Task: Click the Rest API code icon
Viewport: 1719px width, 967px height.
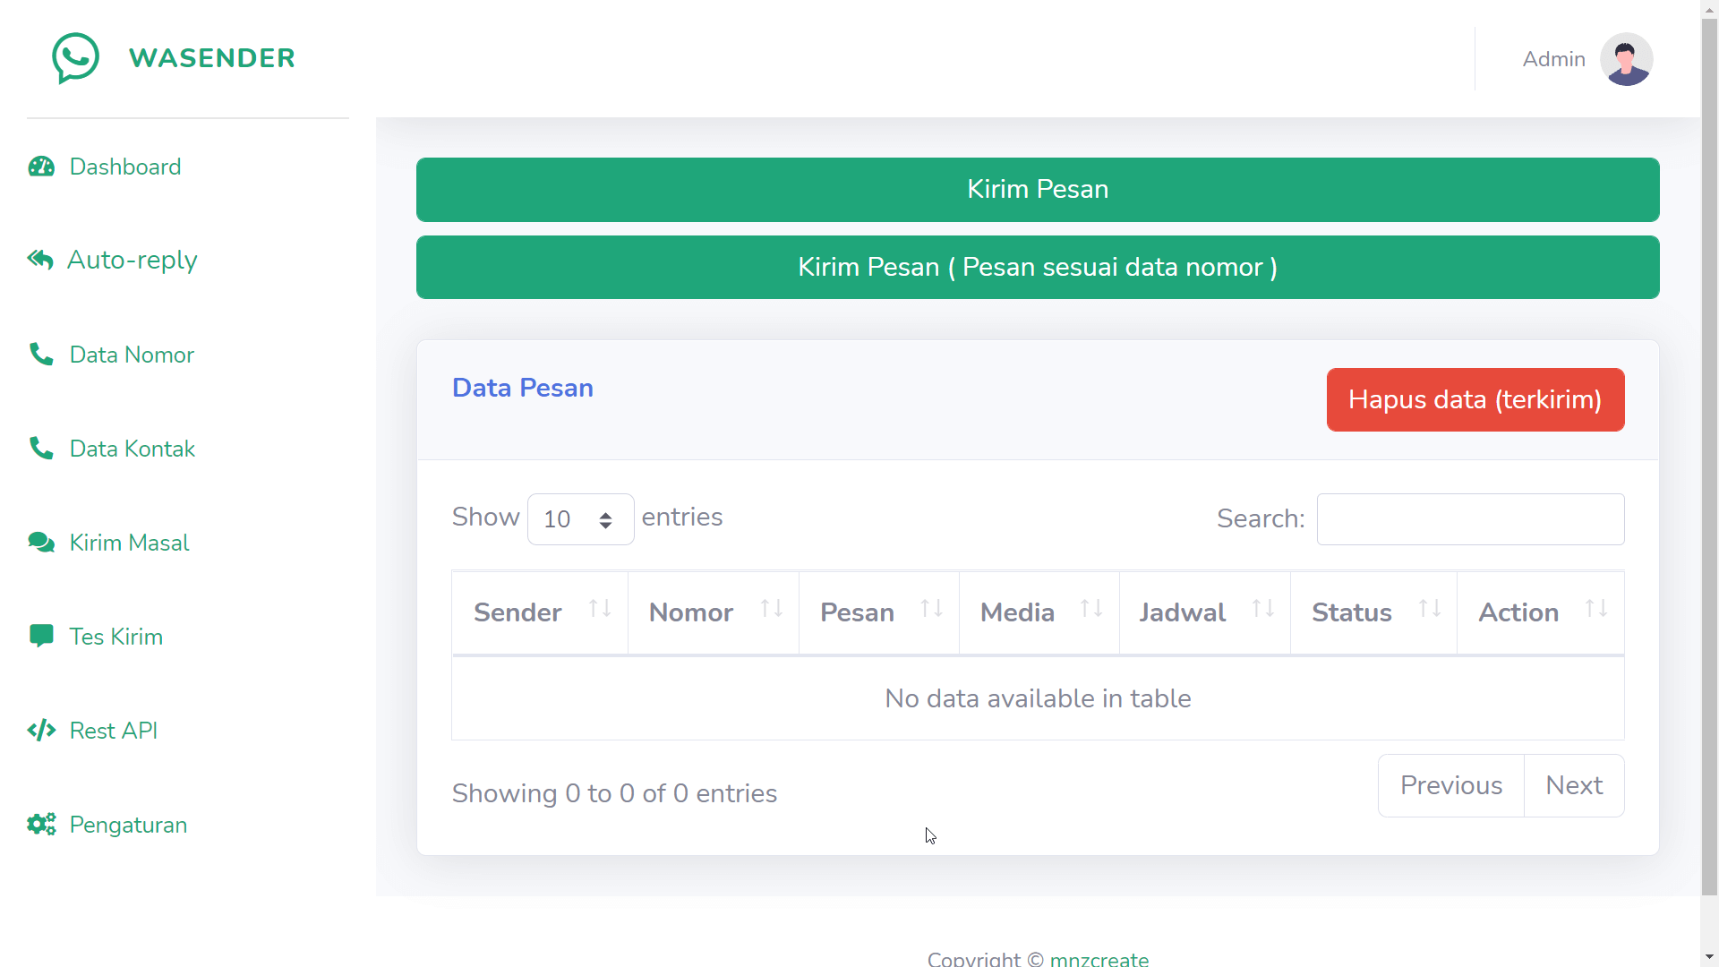Action: click(41, 730)
